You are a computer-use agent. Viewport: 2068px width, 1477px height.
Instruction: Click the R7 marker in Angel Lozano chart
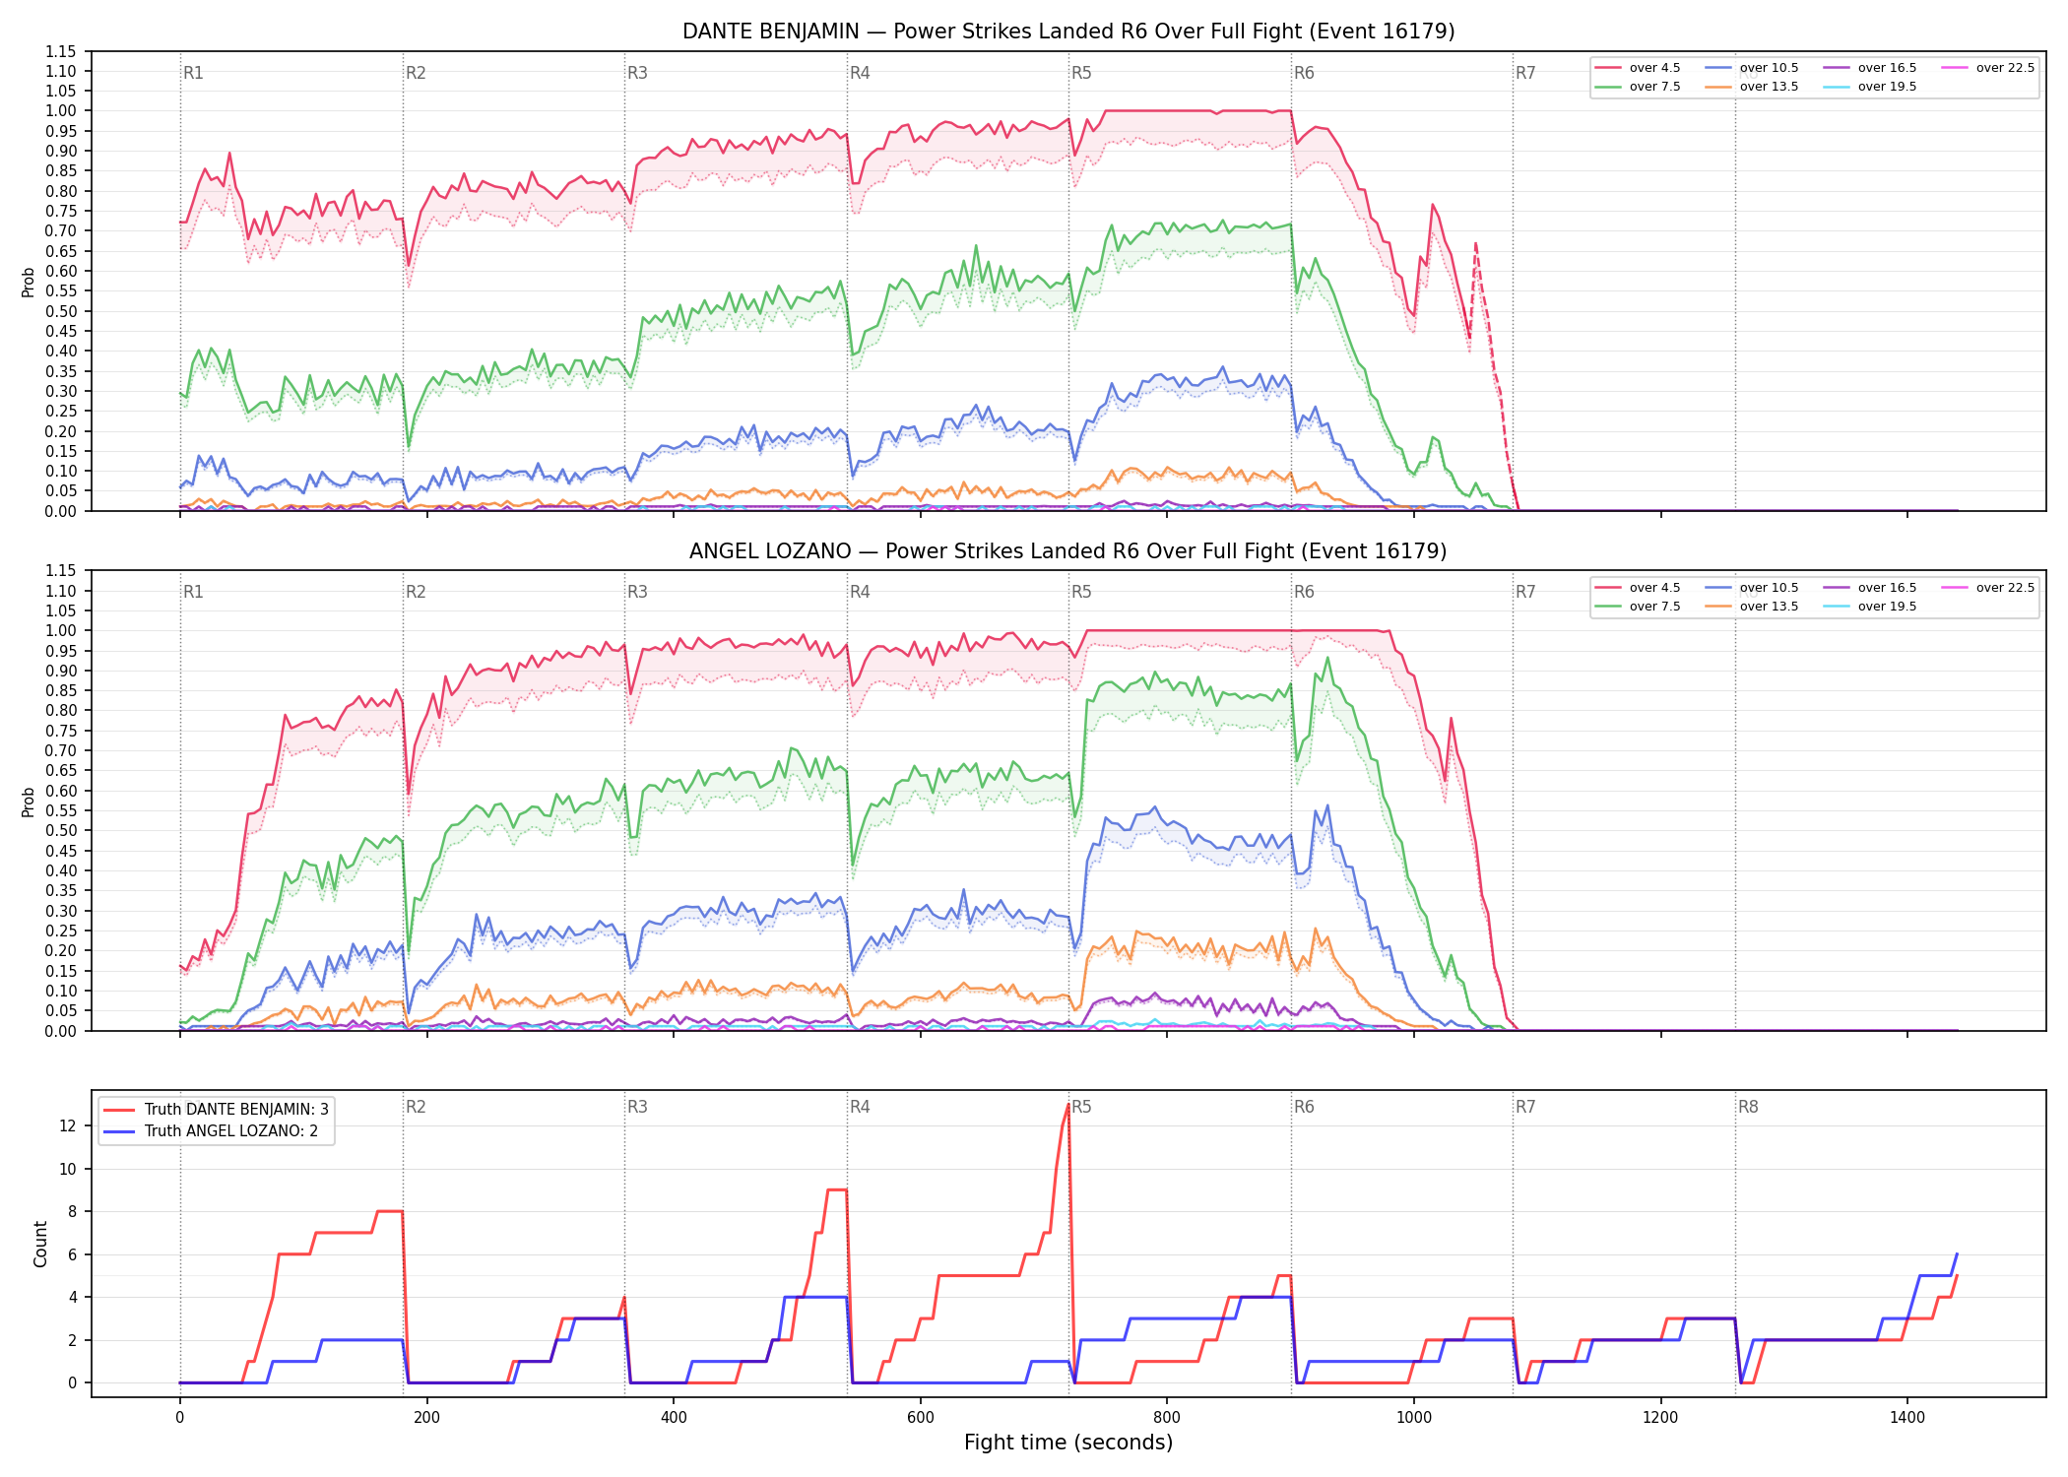1525,592
